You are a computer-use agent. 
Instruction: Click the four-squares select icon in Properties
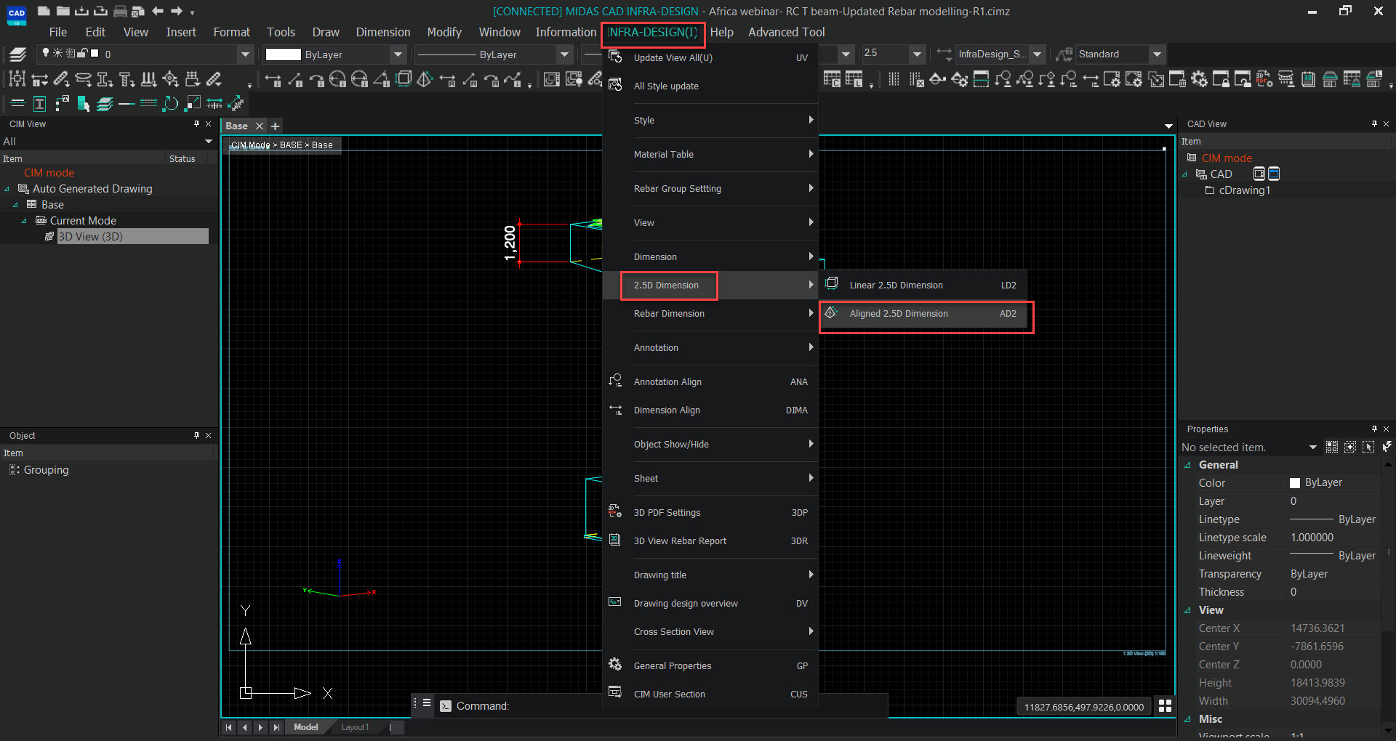point(1332,447)
